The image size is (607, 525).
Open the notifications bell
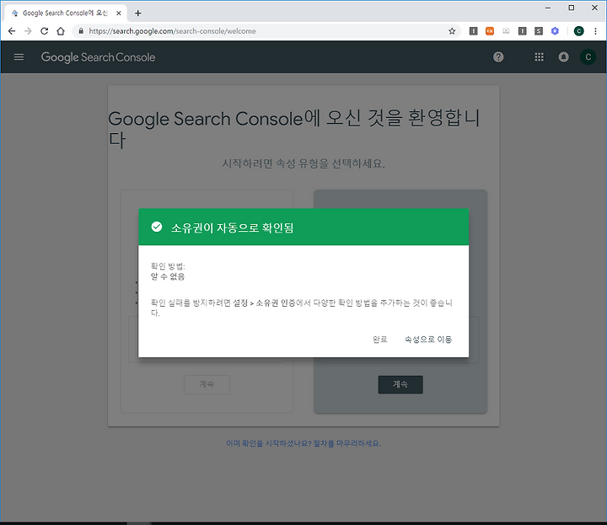click(x=564, y=57)
